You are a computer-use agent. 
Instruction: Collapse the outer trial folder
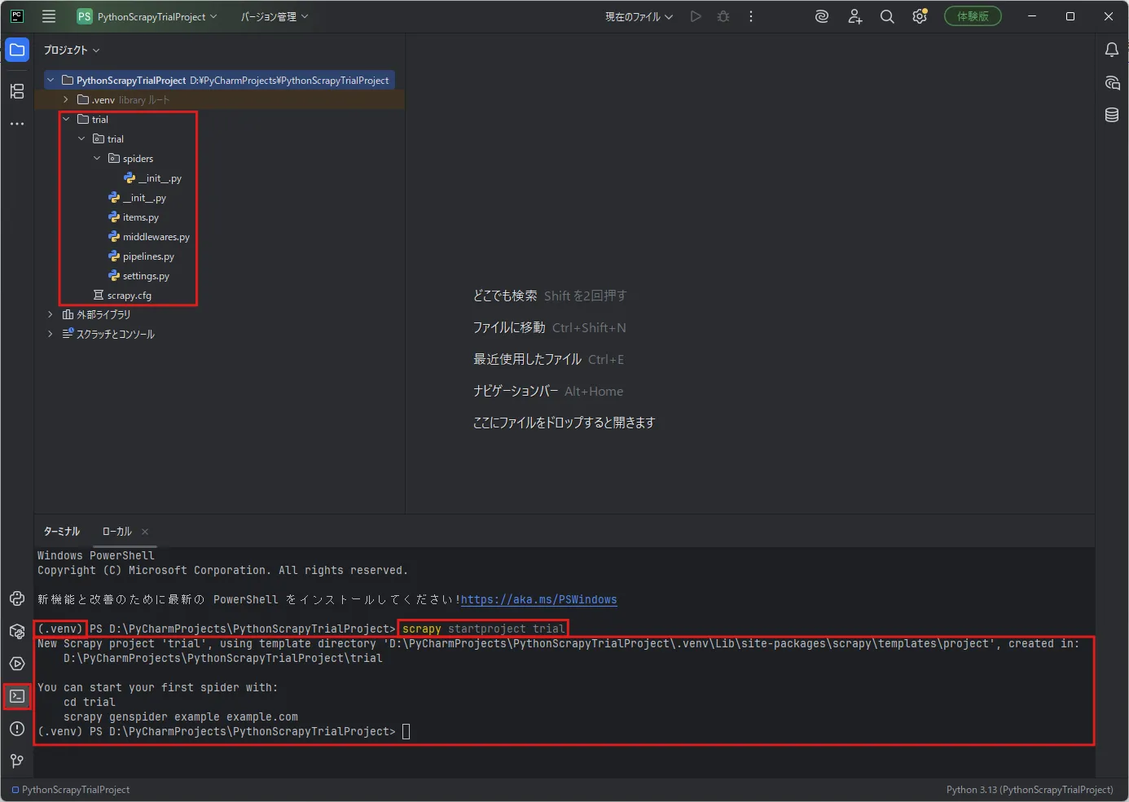point(66,119)
